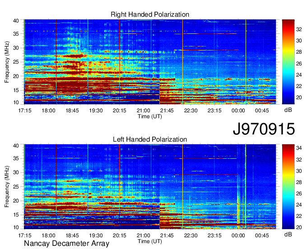307x249 pixels.
Task: Click the 10 MHz tick on Right Handed plot
Action: click(16, 102)
